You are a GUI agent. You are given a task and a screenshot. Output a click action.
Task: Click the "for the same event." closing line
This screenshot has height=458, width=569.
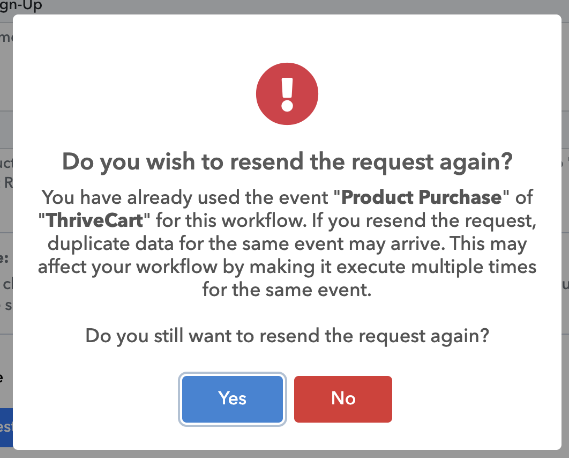287,290
